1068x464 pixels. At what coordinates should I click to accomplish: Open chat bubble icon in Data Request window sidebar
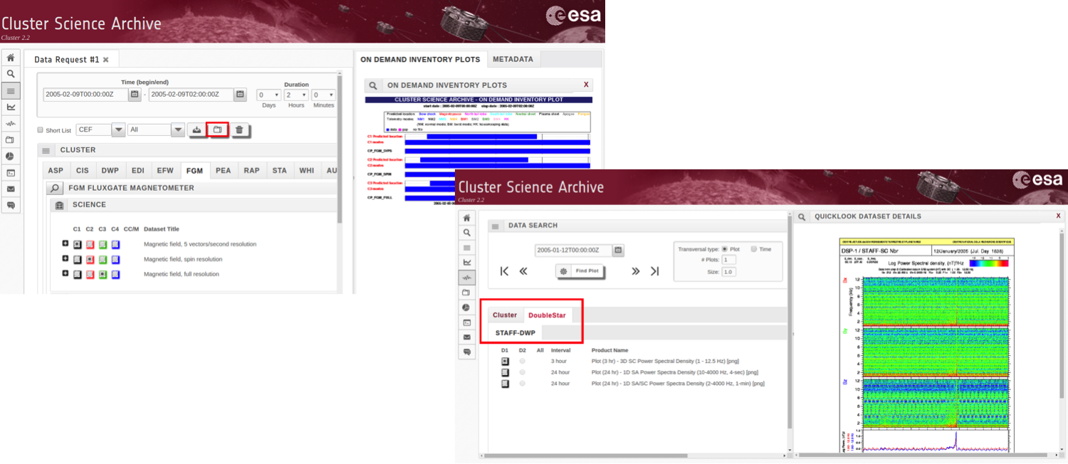click(x=11, y=205)
